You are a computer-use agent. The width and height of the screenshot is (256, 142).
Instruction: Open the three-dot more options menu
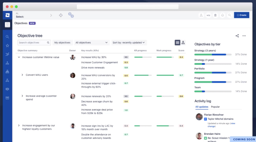(244, 36)
